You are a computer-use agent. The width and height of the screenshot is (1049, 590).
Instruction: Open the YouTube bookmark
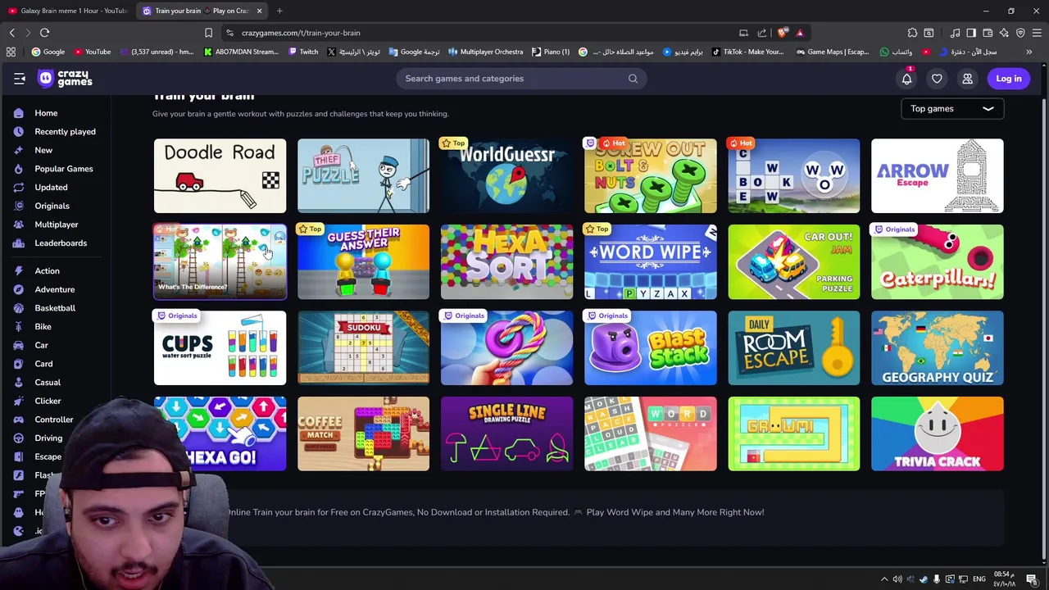click(x=92, y=52)
